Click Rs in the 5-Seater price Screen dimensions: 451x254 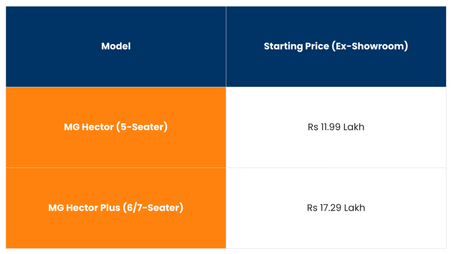point(313,127)
